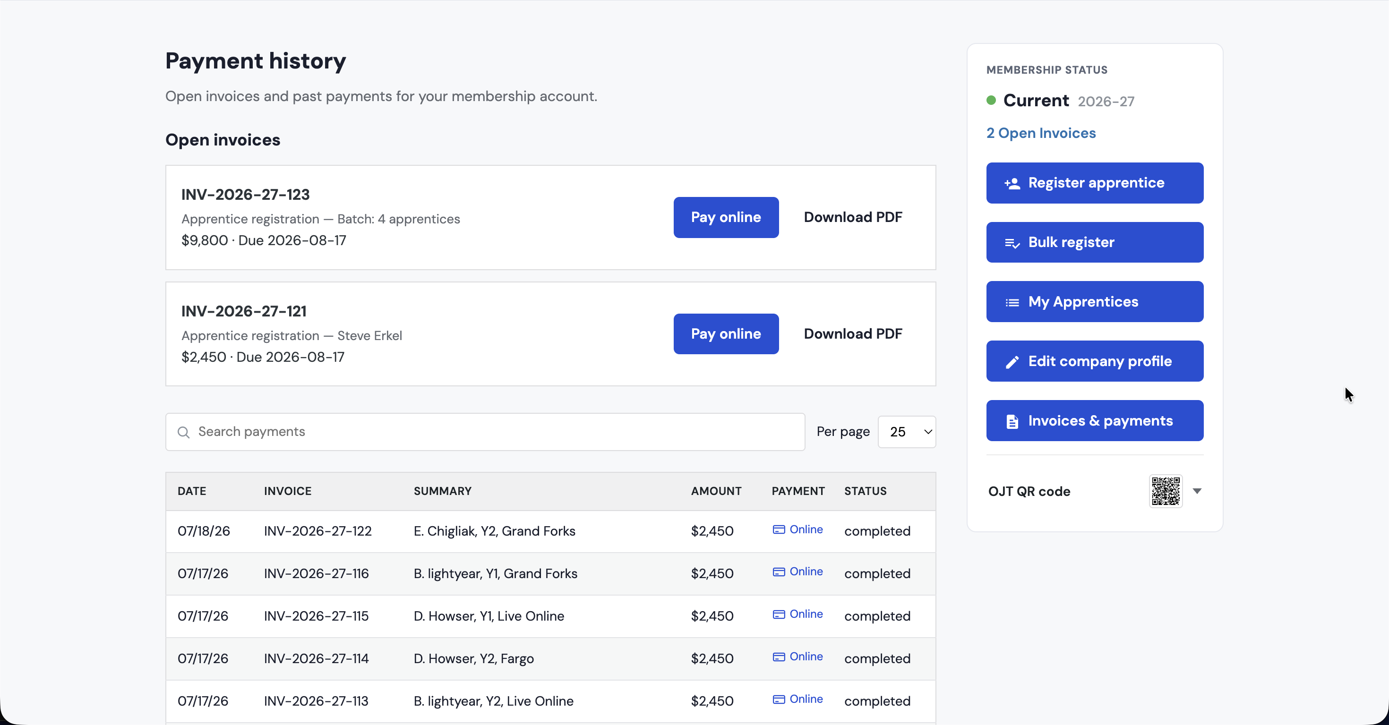Pay invoice INV-2026-27-121 online
1389x725 pixels.
726,333
